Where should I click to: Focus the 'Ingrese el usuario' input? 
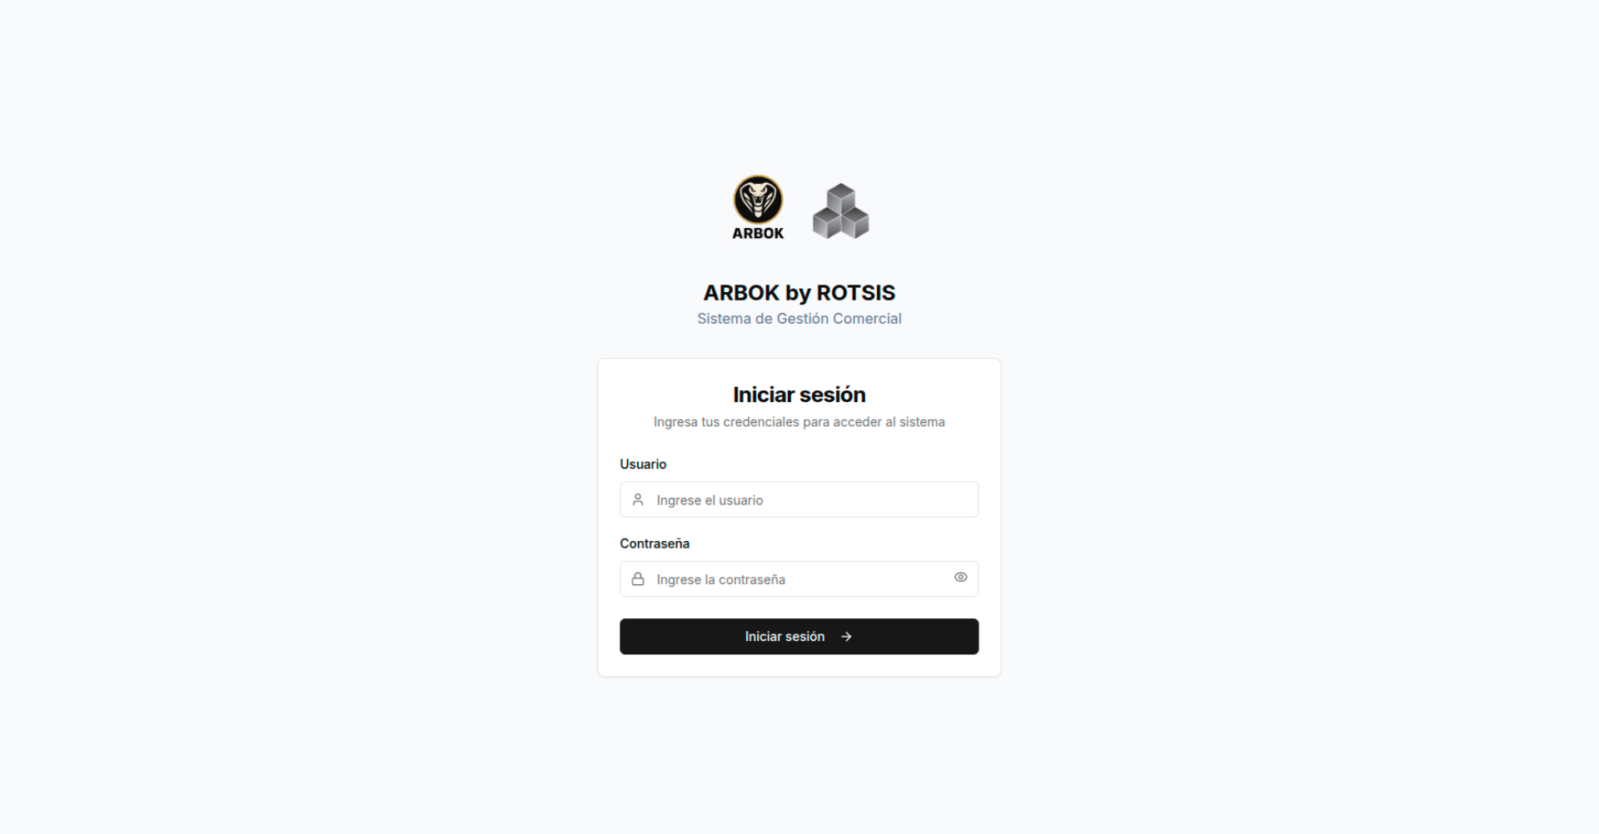point(799,499)
